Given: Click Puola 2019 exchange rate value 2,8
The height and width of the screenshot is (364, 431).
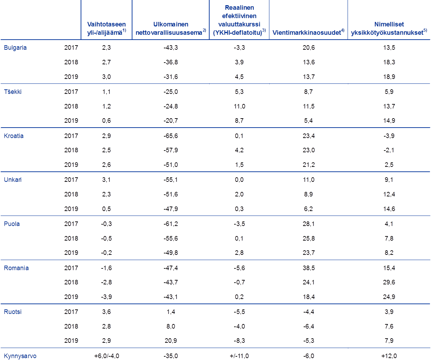Looking at the screenshot, I should (239, 253).
